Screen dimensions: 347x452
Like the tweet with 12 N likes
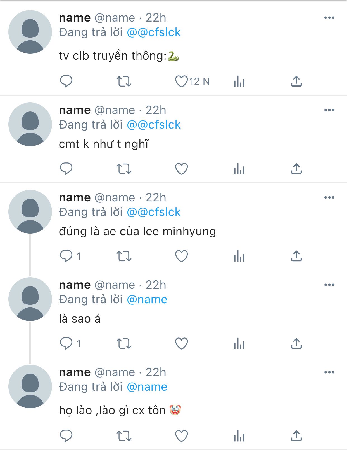(x=182, y=81)
